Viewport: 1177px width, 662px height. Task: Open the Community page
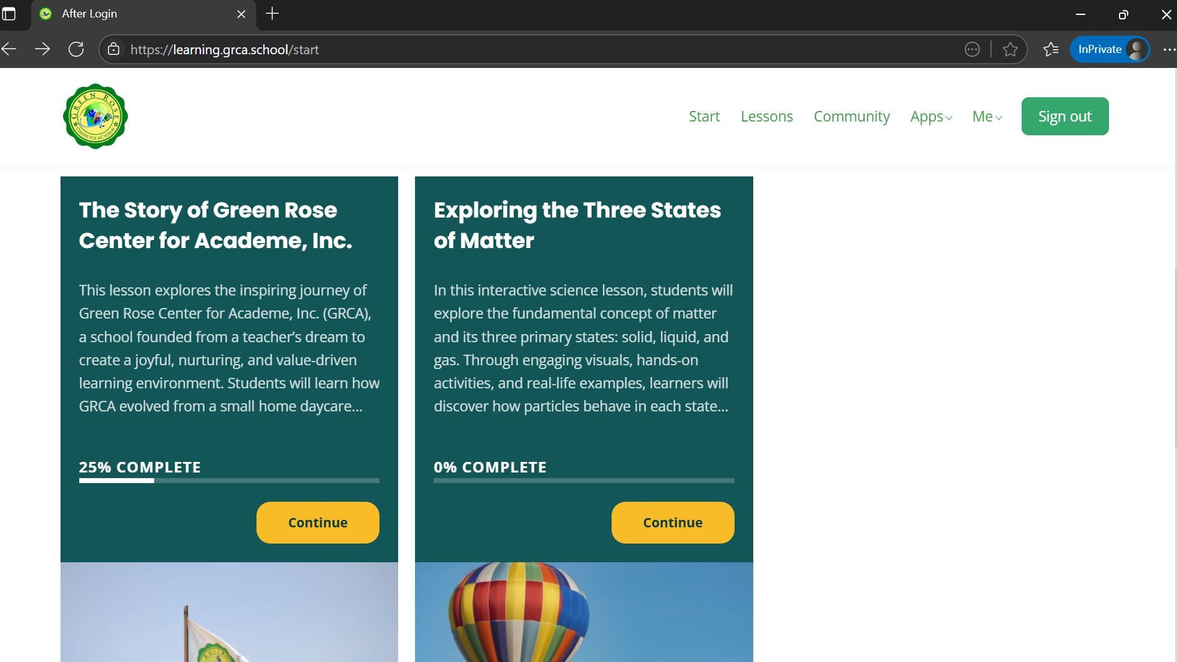[851, 117]
